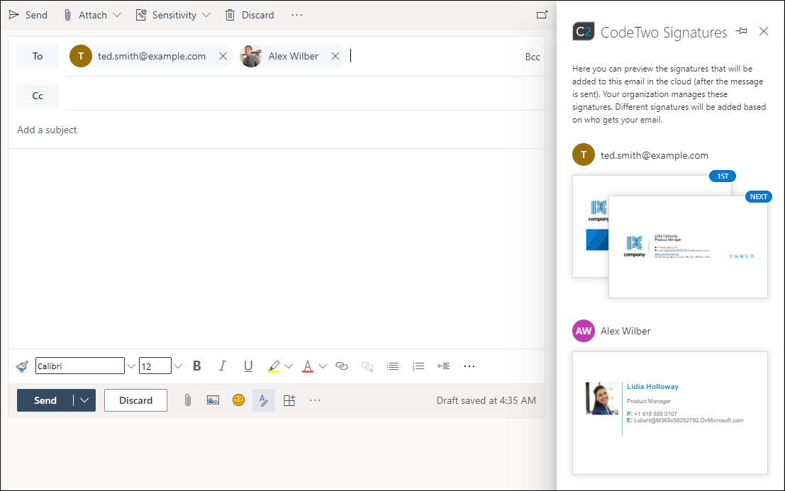This screenshot has height=491, width=785.
Task: Remove Alex Wilber recipient
Action: (335, 56)
